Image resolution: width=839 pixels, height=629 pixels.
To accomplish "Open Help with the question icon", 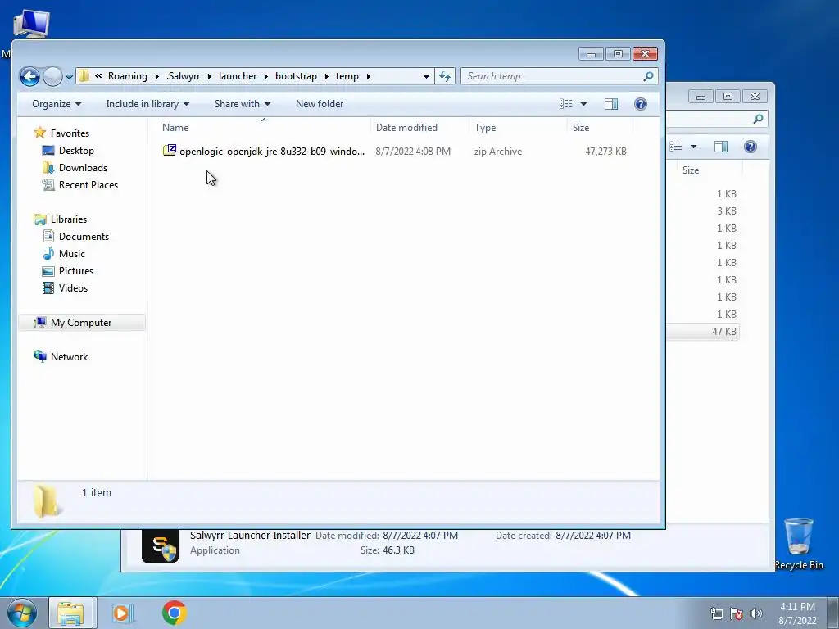I will pos(640,104).
